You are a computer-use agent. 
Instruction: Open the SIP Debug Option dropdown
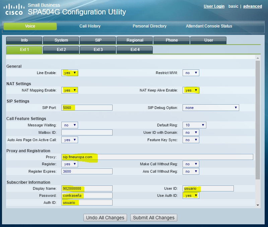tap(211, 108)
